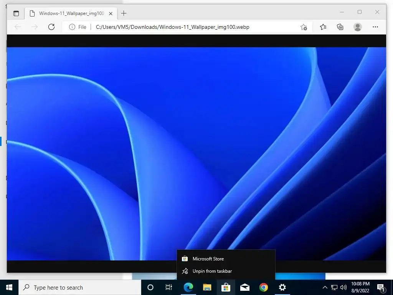Click the browser back arrow

click(18, 27)
